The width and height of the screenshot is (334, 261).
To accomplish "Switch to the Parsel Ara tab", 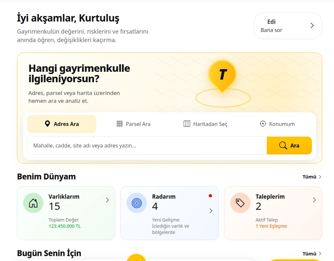I will pyautogui.click(x=133, y=124).
